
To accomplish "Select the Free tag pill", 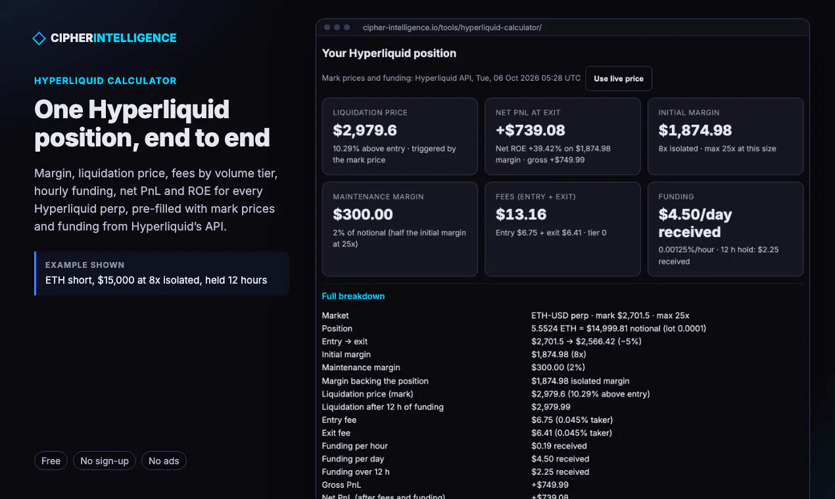I will pos(51,461).
